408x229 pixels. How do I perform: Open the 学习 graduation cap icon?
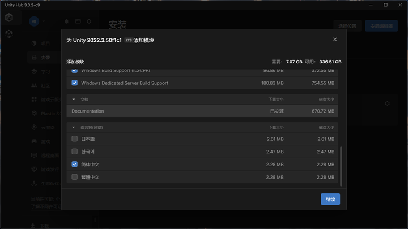pos(34,71)
